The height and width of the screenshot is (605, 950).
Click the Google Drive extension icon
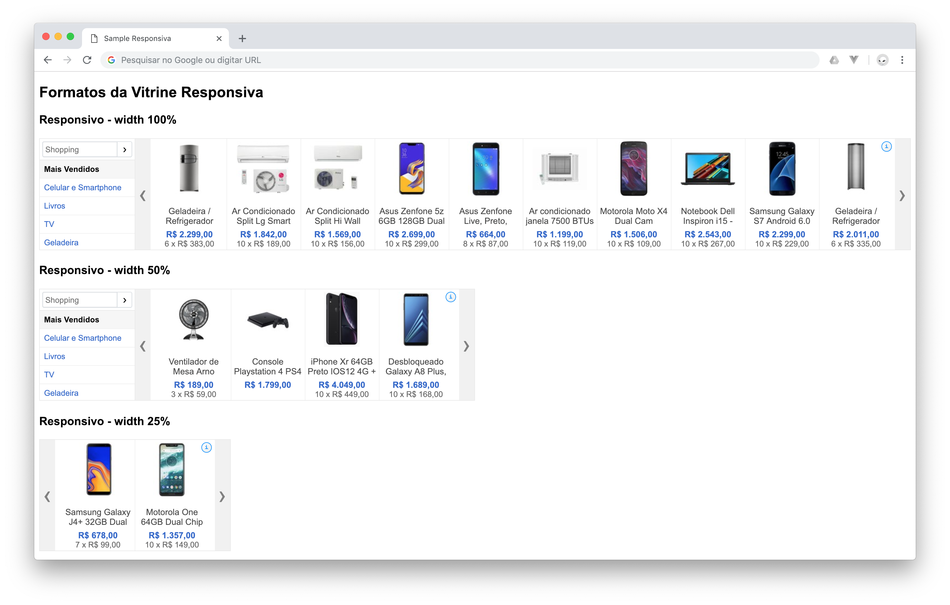(x=834, y=60)
